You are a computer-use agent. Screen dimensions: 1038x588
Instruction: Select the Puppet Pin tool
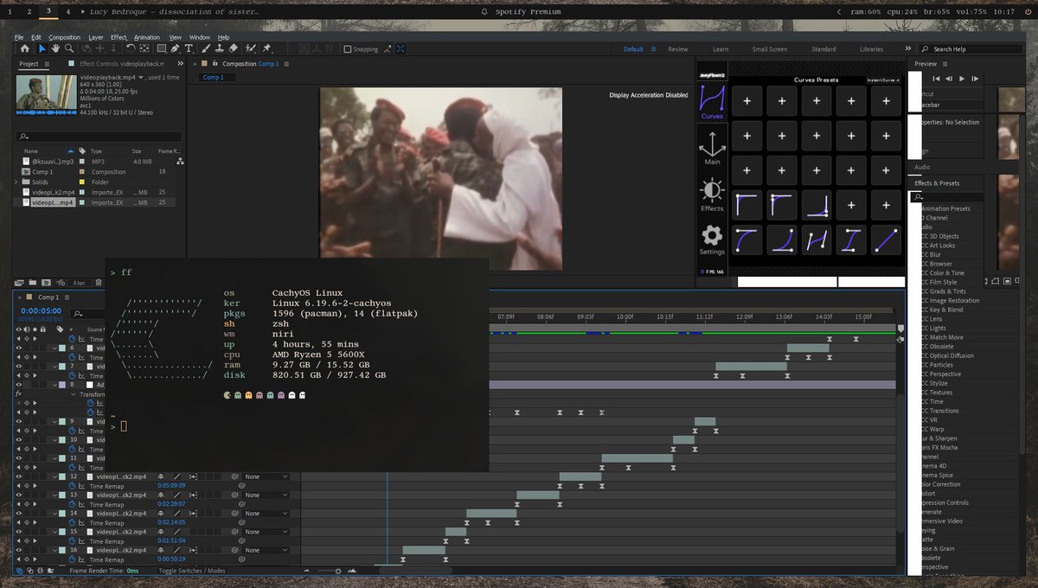coord(266,48)
